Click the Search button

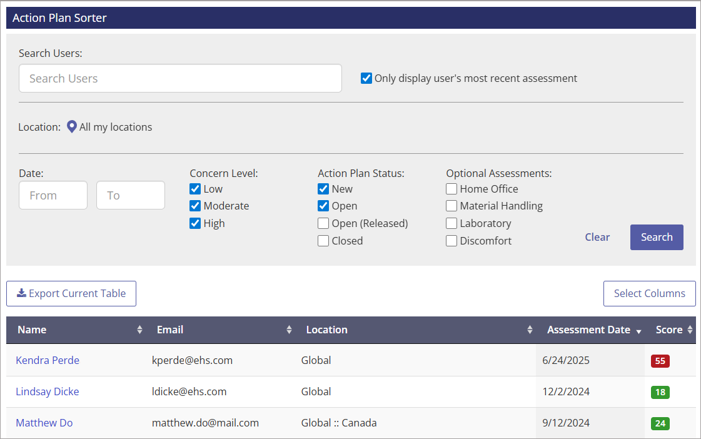[657, 237]
